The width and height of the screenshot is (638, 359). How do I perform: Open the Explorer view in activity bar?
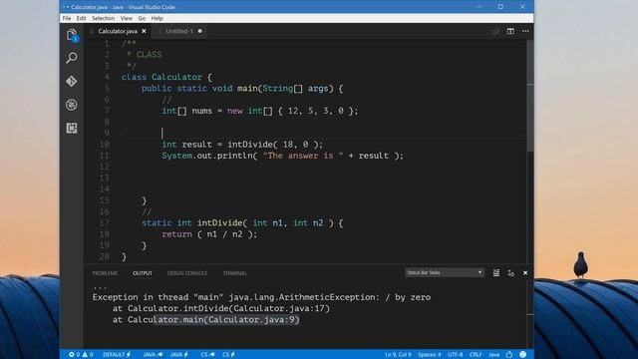[x=72, y=35]
